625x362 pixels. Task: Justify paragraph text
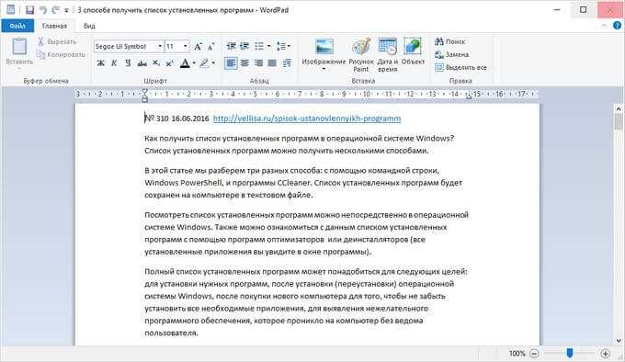272,62
